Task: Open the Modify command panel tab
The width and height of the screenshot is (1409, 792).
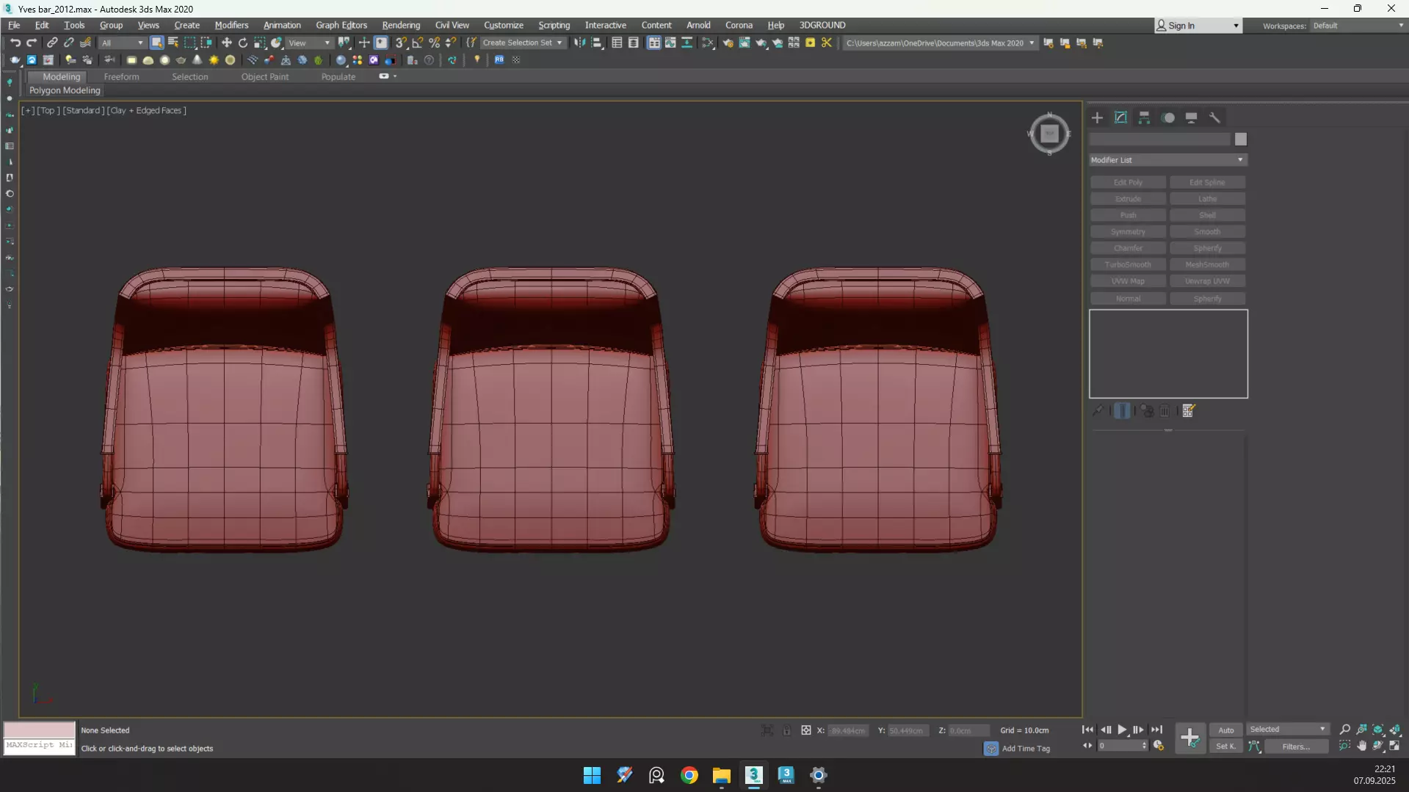Action: [1120, 117]
